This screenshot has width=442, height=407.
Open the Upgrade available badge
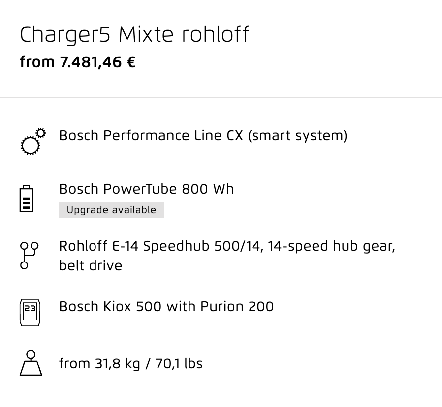[111, 210]
